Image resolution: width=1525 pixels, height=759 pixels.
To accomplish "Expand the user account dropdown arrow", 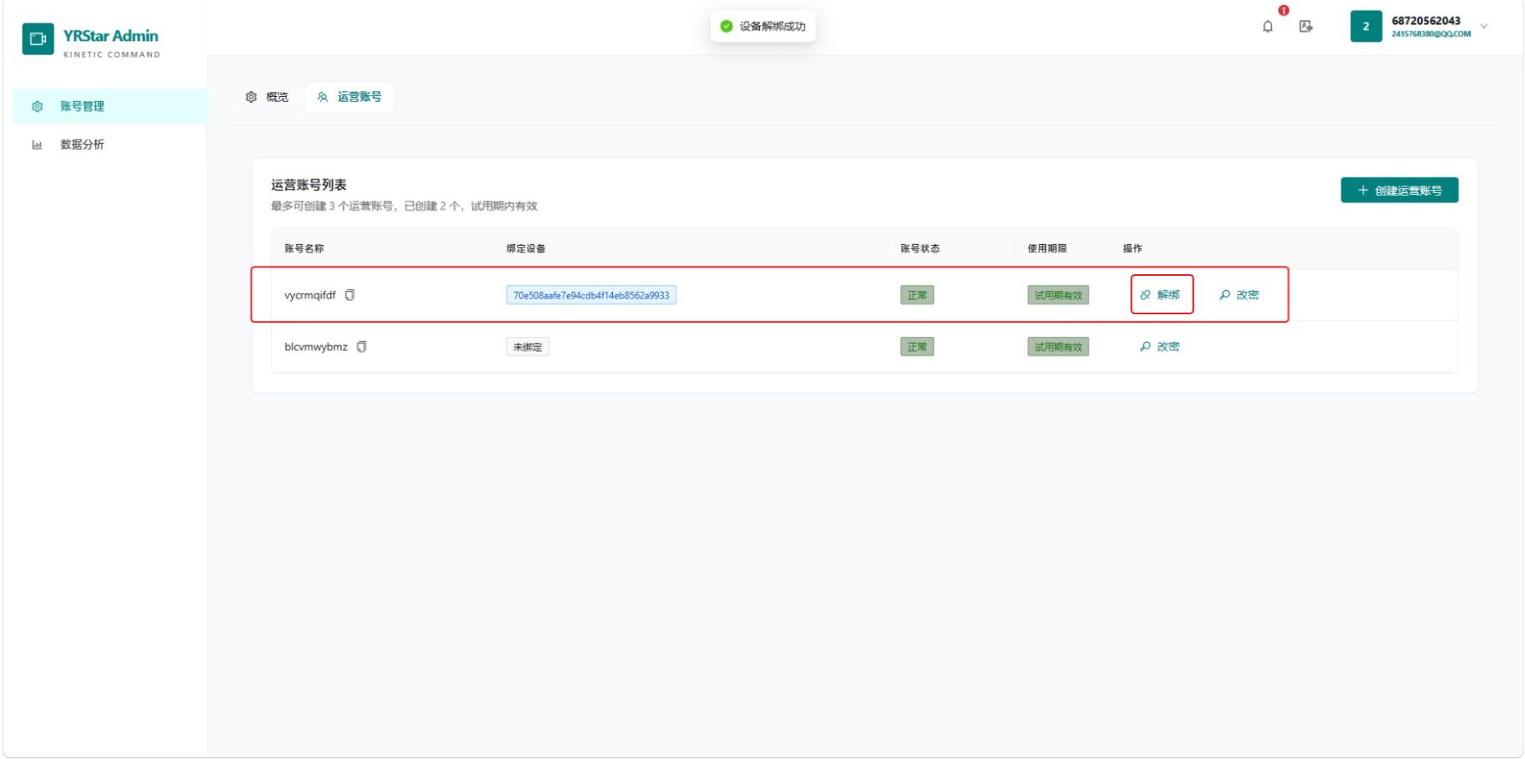I will [x=1484, y=27].
